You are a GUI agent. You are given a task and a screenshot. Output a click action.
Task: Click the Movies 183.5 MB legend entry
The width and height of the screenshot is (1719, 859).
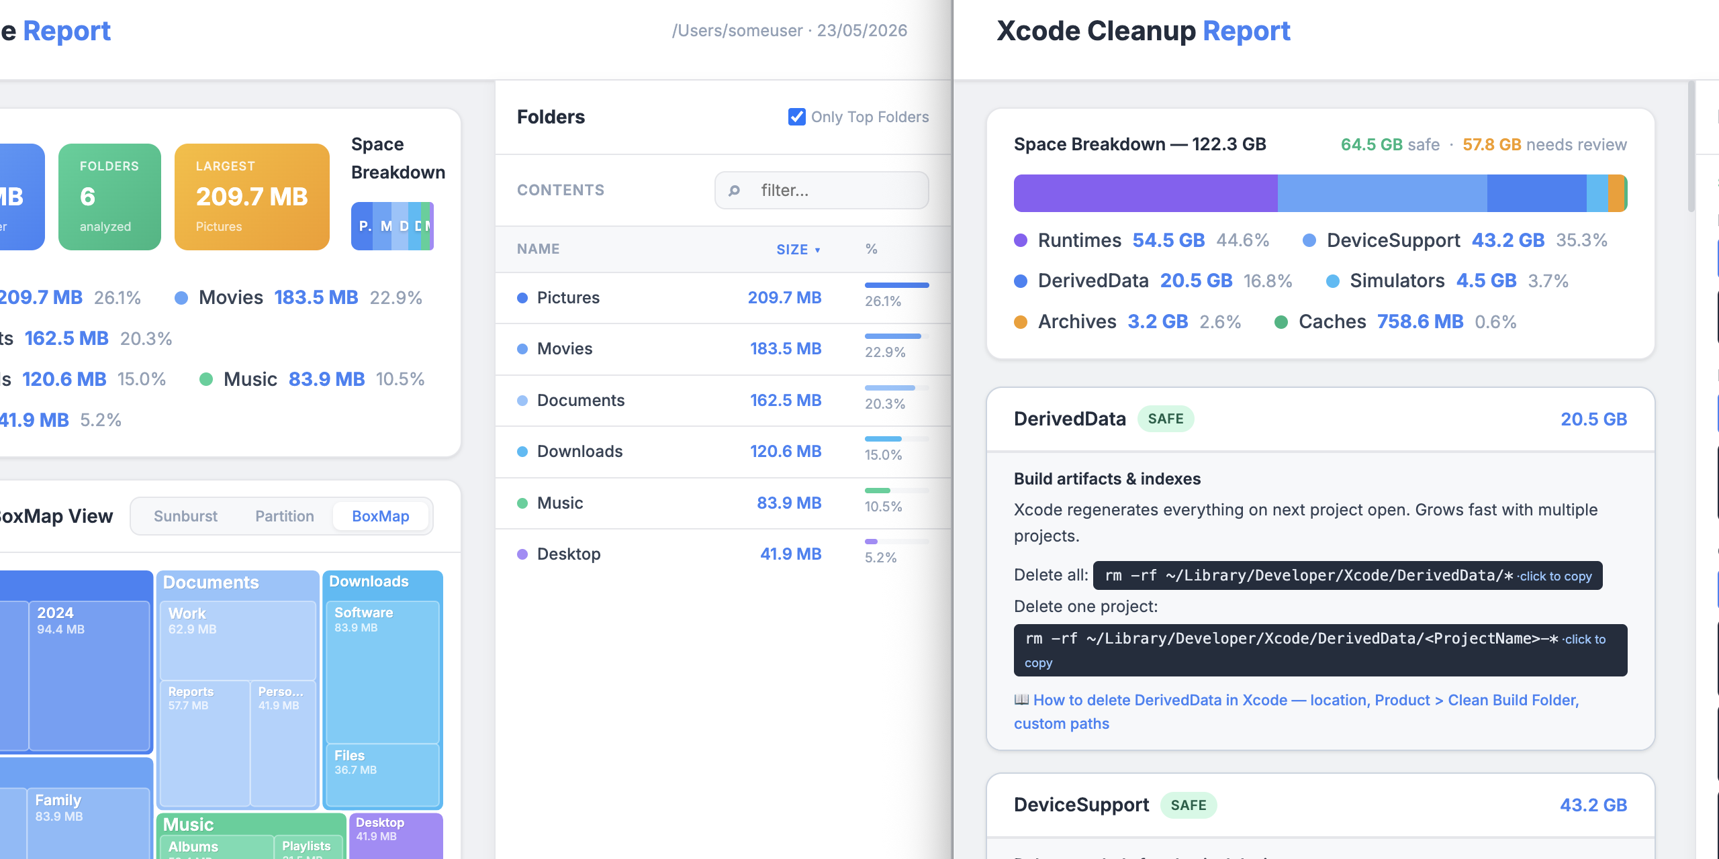[298, 298]
